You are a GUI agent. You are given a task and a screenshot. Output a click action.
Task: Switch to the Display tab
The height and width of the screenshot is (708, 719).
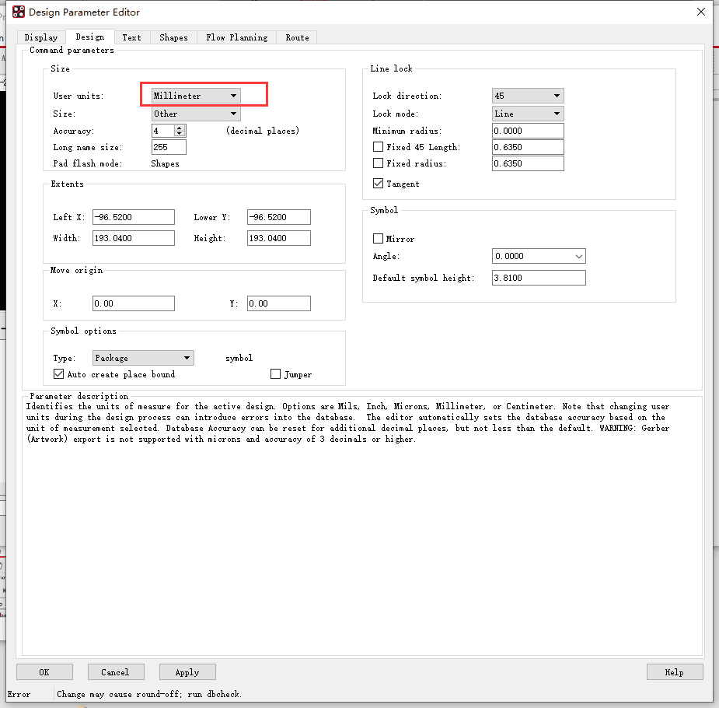[41, 37]
